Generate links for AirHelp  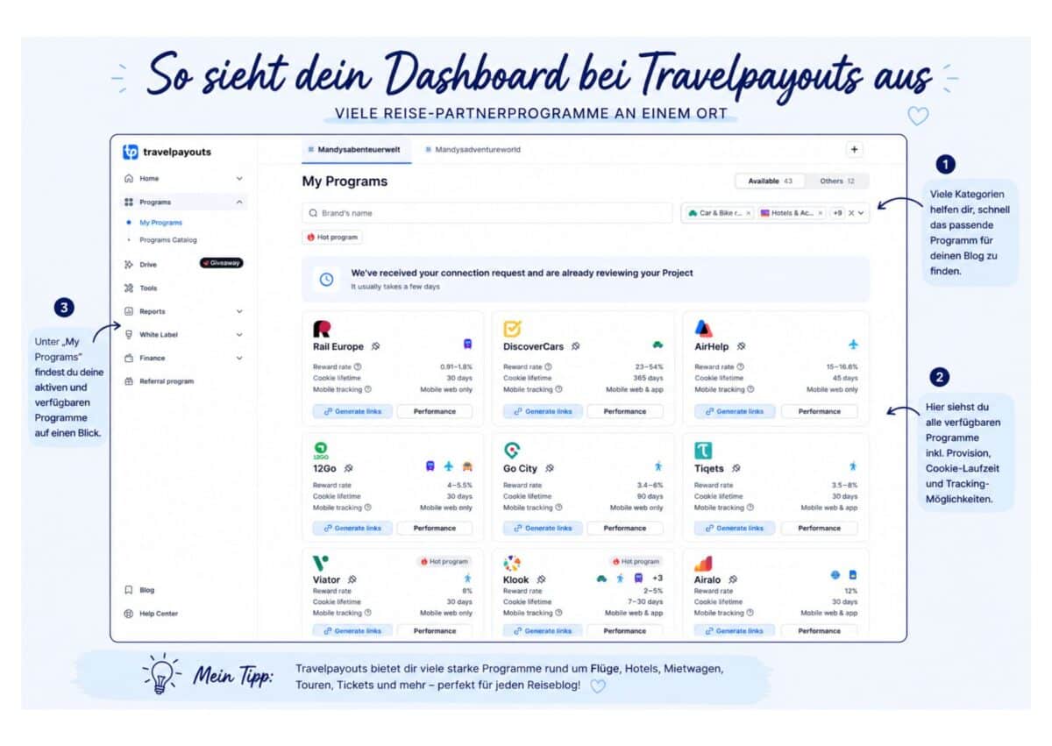click(x=734, y=411)
